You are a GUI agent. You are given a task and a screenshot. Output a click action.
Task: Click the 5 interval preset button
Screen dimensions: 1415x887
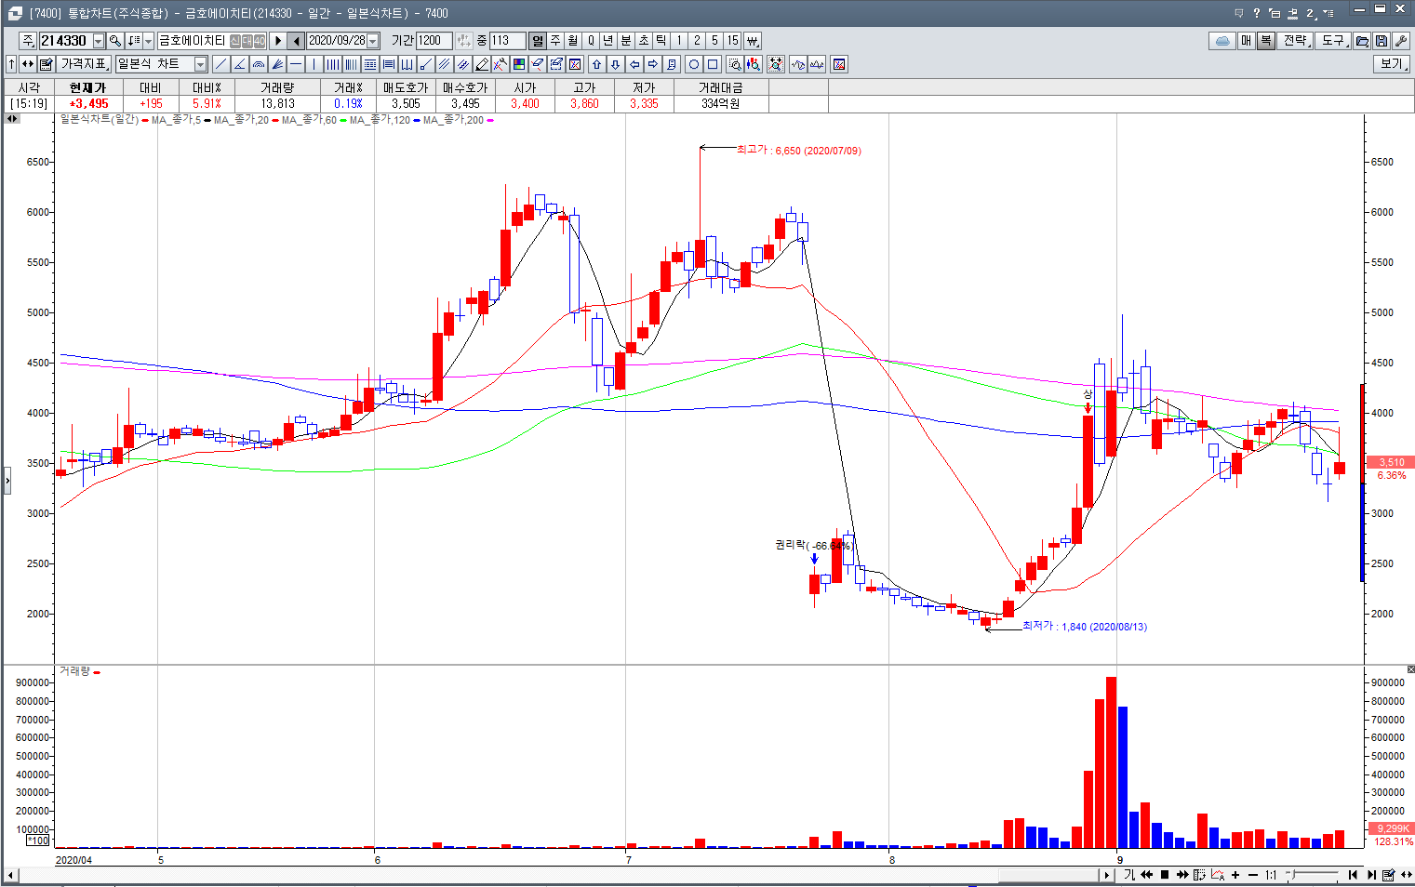[714, 40]
